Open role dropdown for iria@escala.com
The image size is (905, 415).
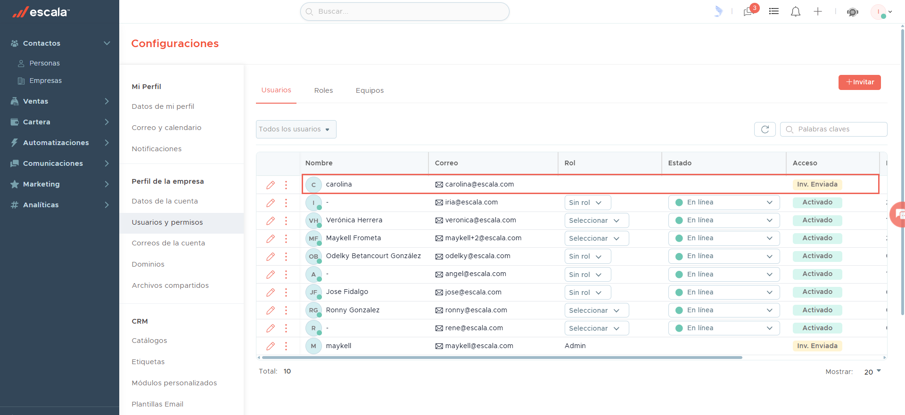point(588,203)
